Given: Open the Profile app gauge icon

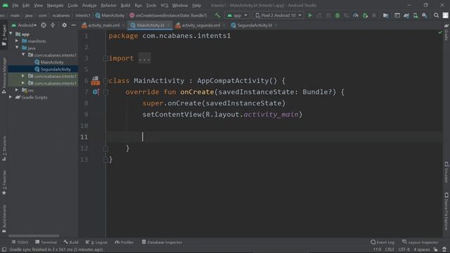Looking at the screenshot, I should click(356, 15).
